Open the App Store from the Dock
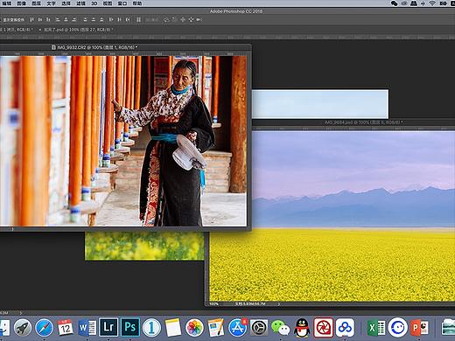 [238, 327]
